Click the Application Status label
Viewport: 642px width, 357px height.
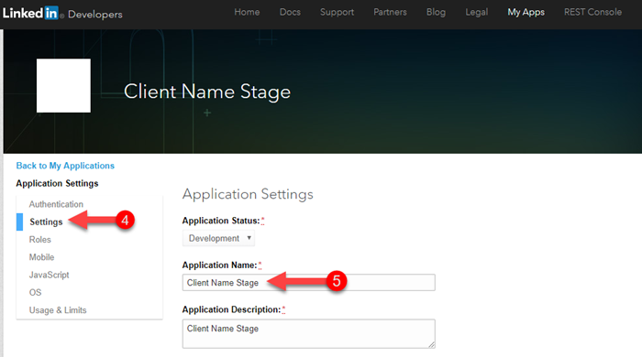pyautogui.click(x=221, y=221)
